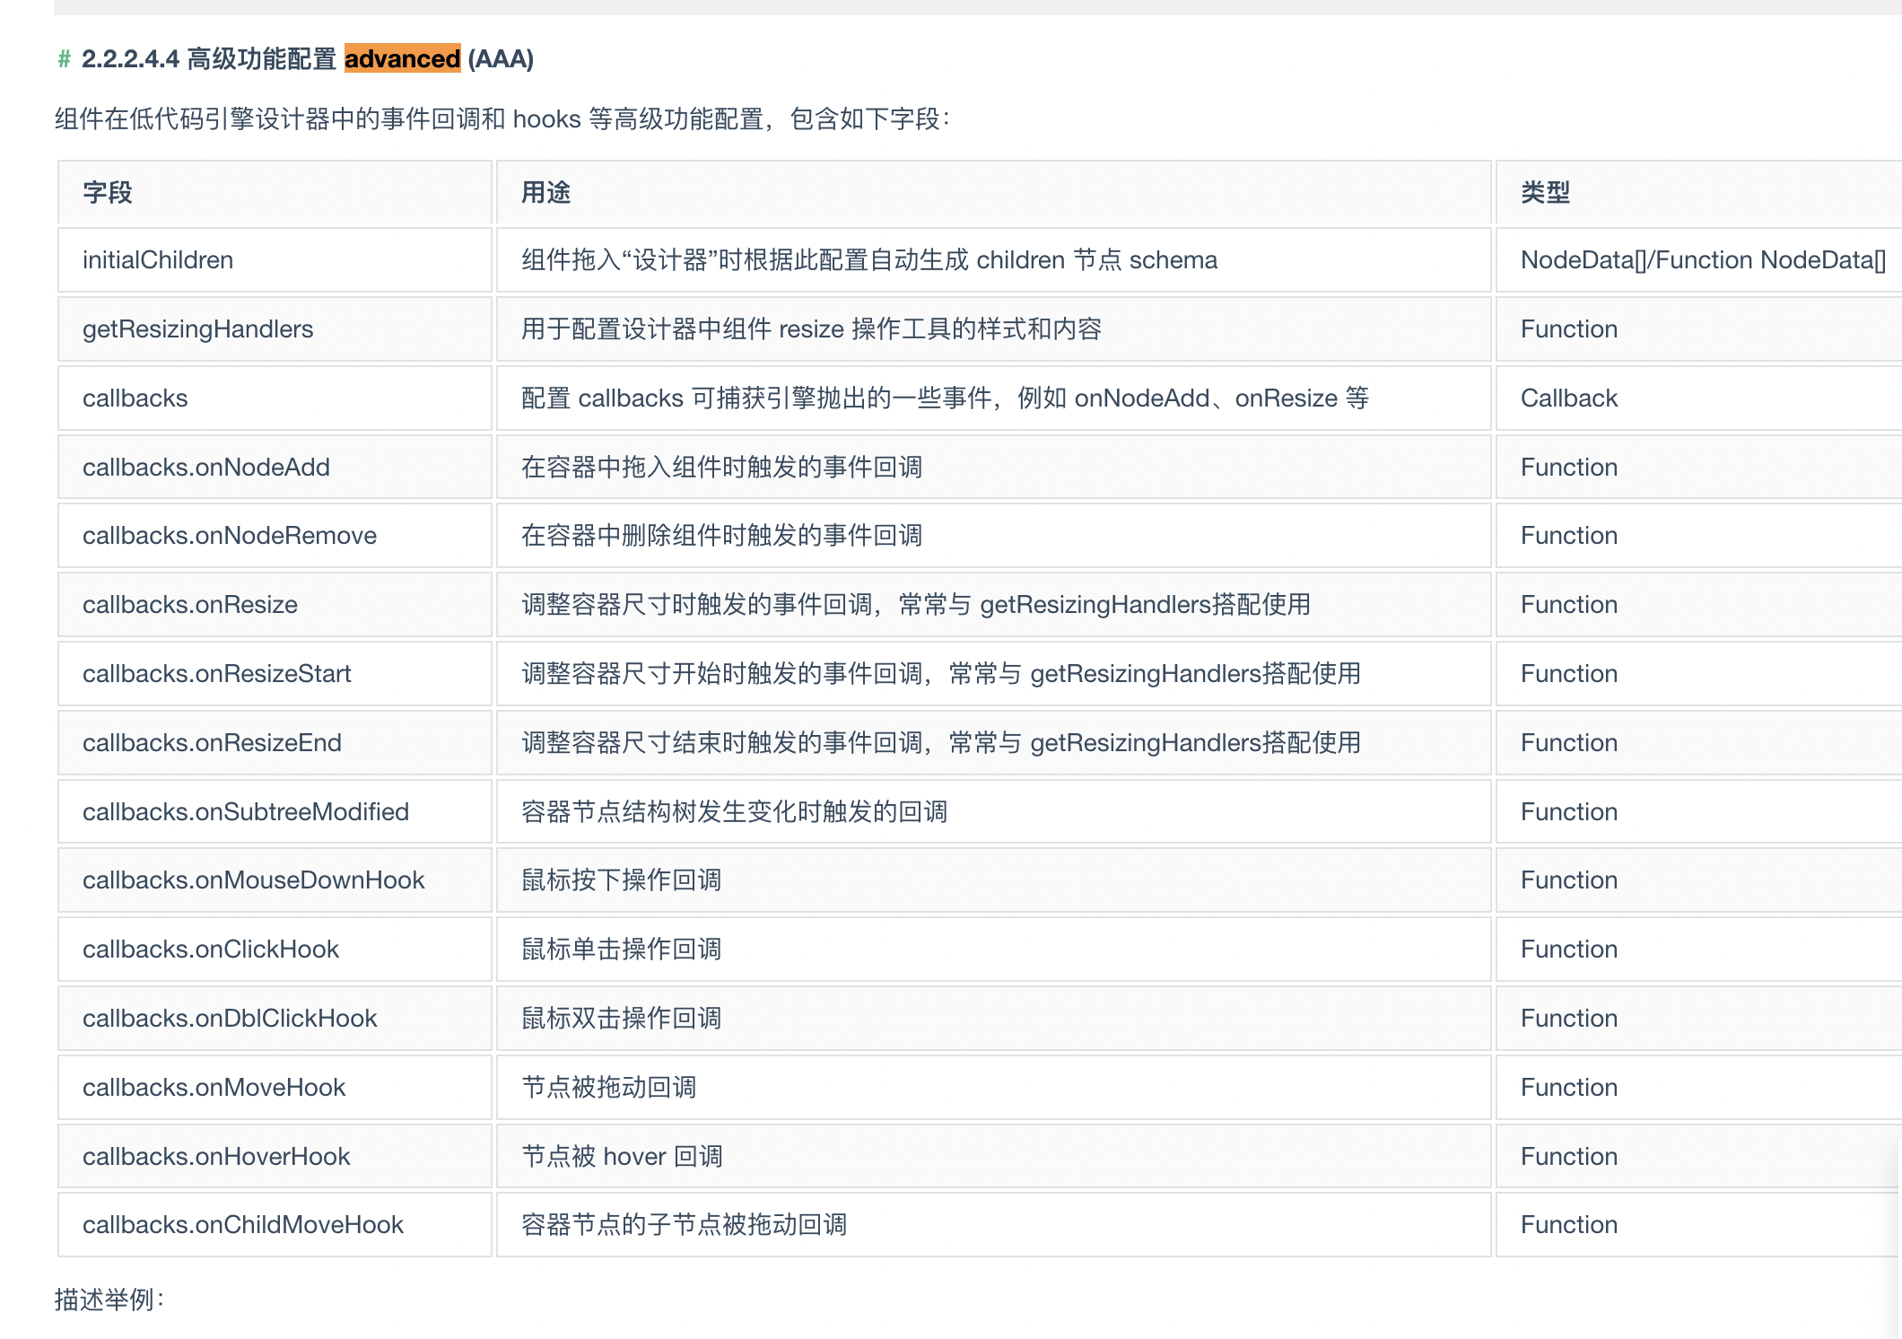Click the initialChildren row in the table
This screenshot has height=1339, width=1902.
click(x=156, y=259)
